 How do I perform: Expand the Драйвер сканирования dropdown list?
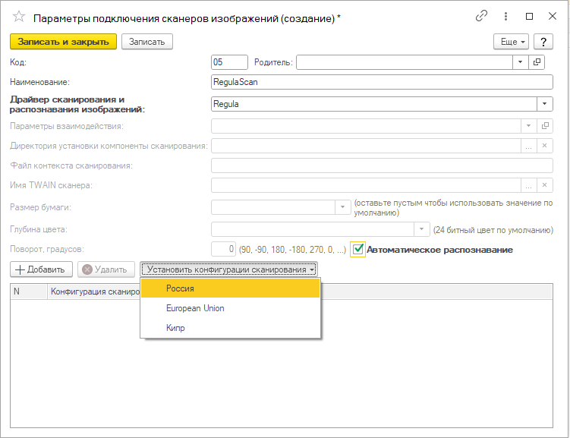[544, 104]
